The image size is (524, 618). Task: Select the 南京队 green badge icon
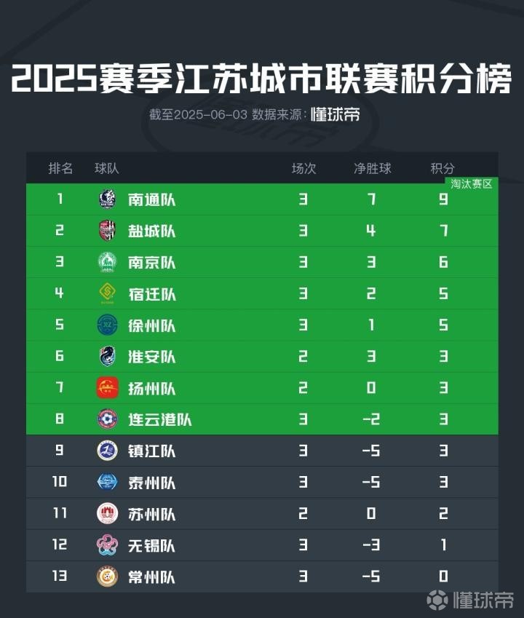click(x=107, y=262)
